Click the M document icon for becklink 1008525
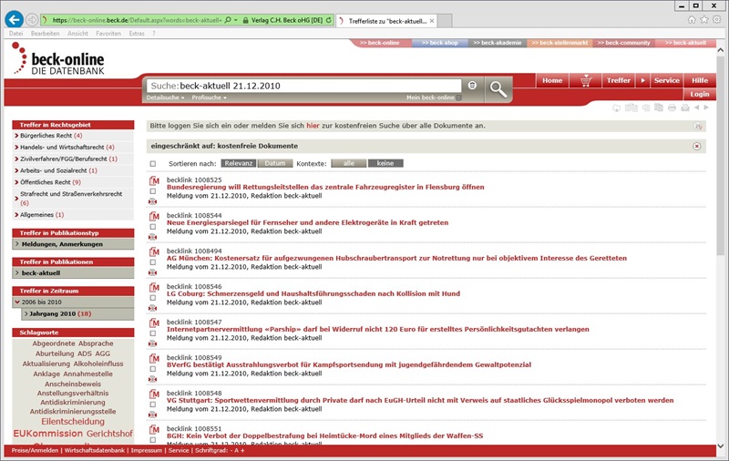The image size is (729, 461). click(x=154, y=180)
